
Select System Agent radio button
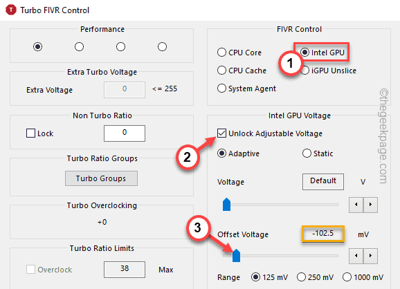221,88
